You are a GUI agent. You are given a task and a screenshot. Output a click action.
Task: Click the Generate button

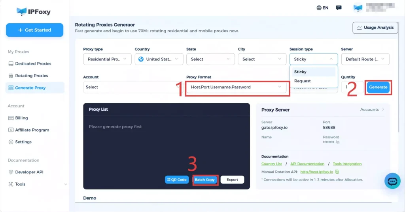(x=378, y=87)
